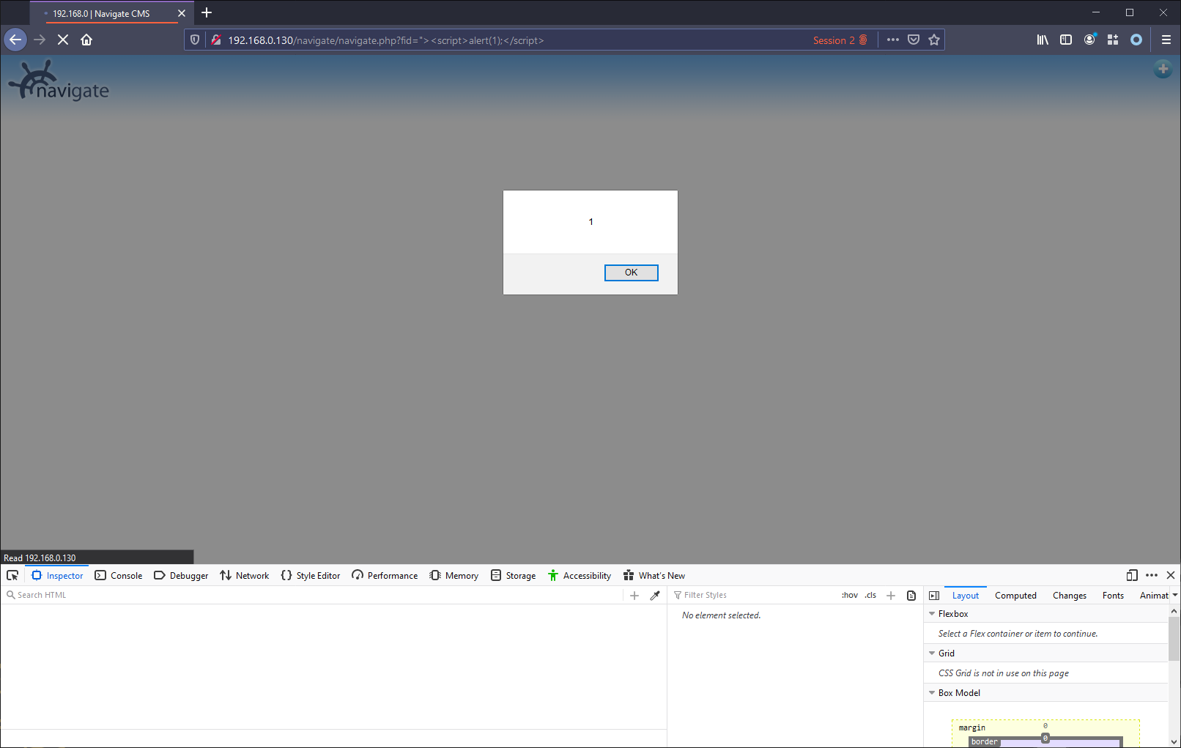The image size is (1181, 748).
Task: Open the Accessibility panel
Action: [x=580, y=575]
